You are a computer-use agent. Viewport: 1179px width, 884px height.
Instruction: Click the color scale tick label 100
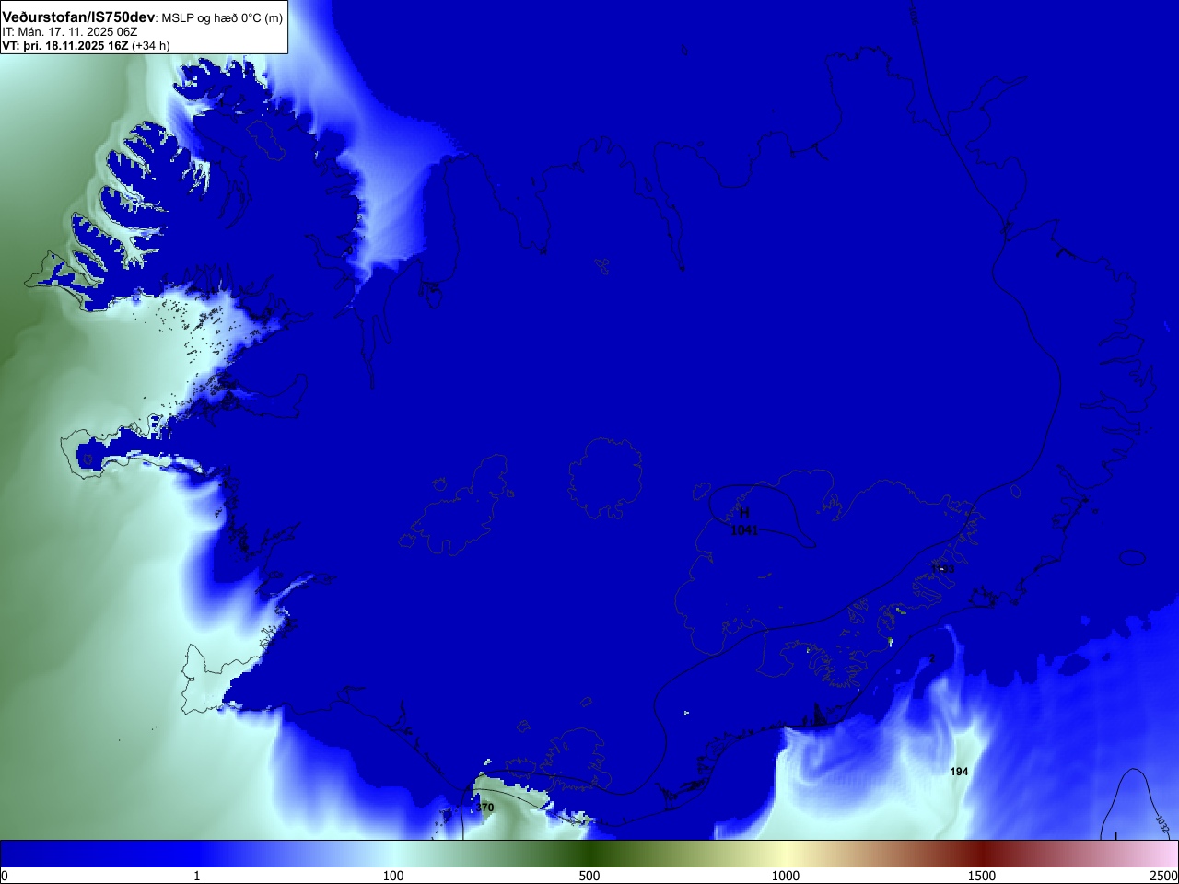coord(393,876)
